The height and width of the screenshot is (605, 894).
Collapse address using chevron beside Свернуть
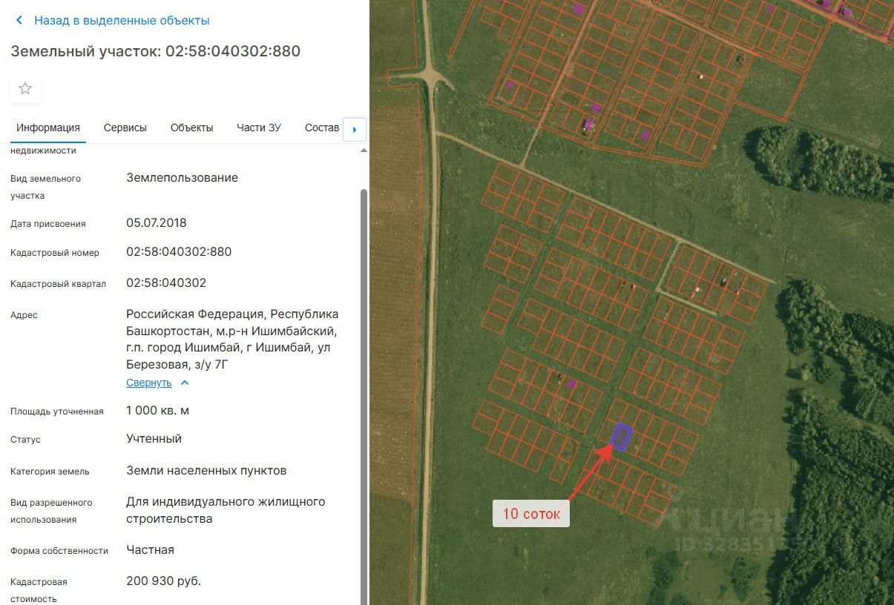[185, 383]
